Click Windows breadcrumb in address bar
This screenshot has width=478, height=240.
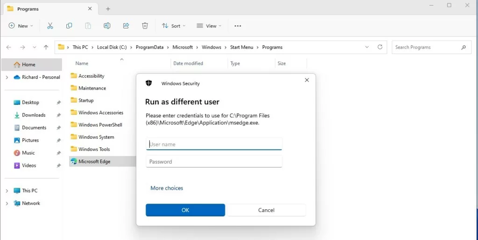(211, 48)
